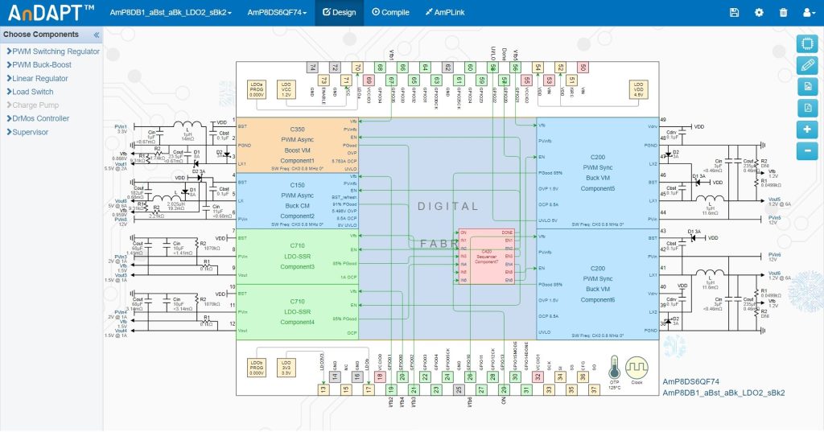This screenshot has height=432, width=824.
Task: Click the LDO 3V3 3.3V box
Action: pos(286,368)
